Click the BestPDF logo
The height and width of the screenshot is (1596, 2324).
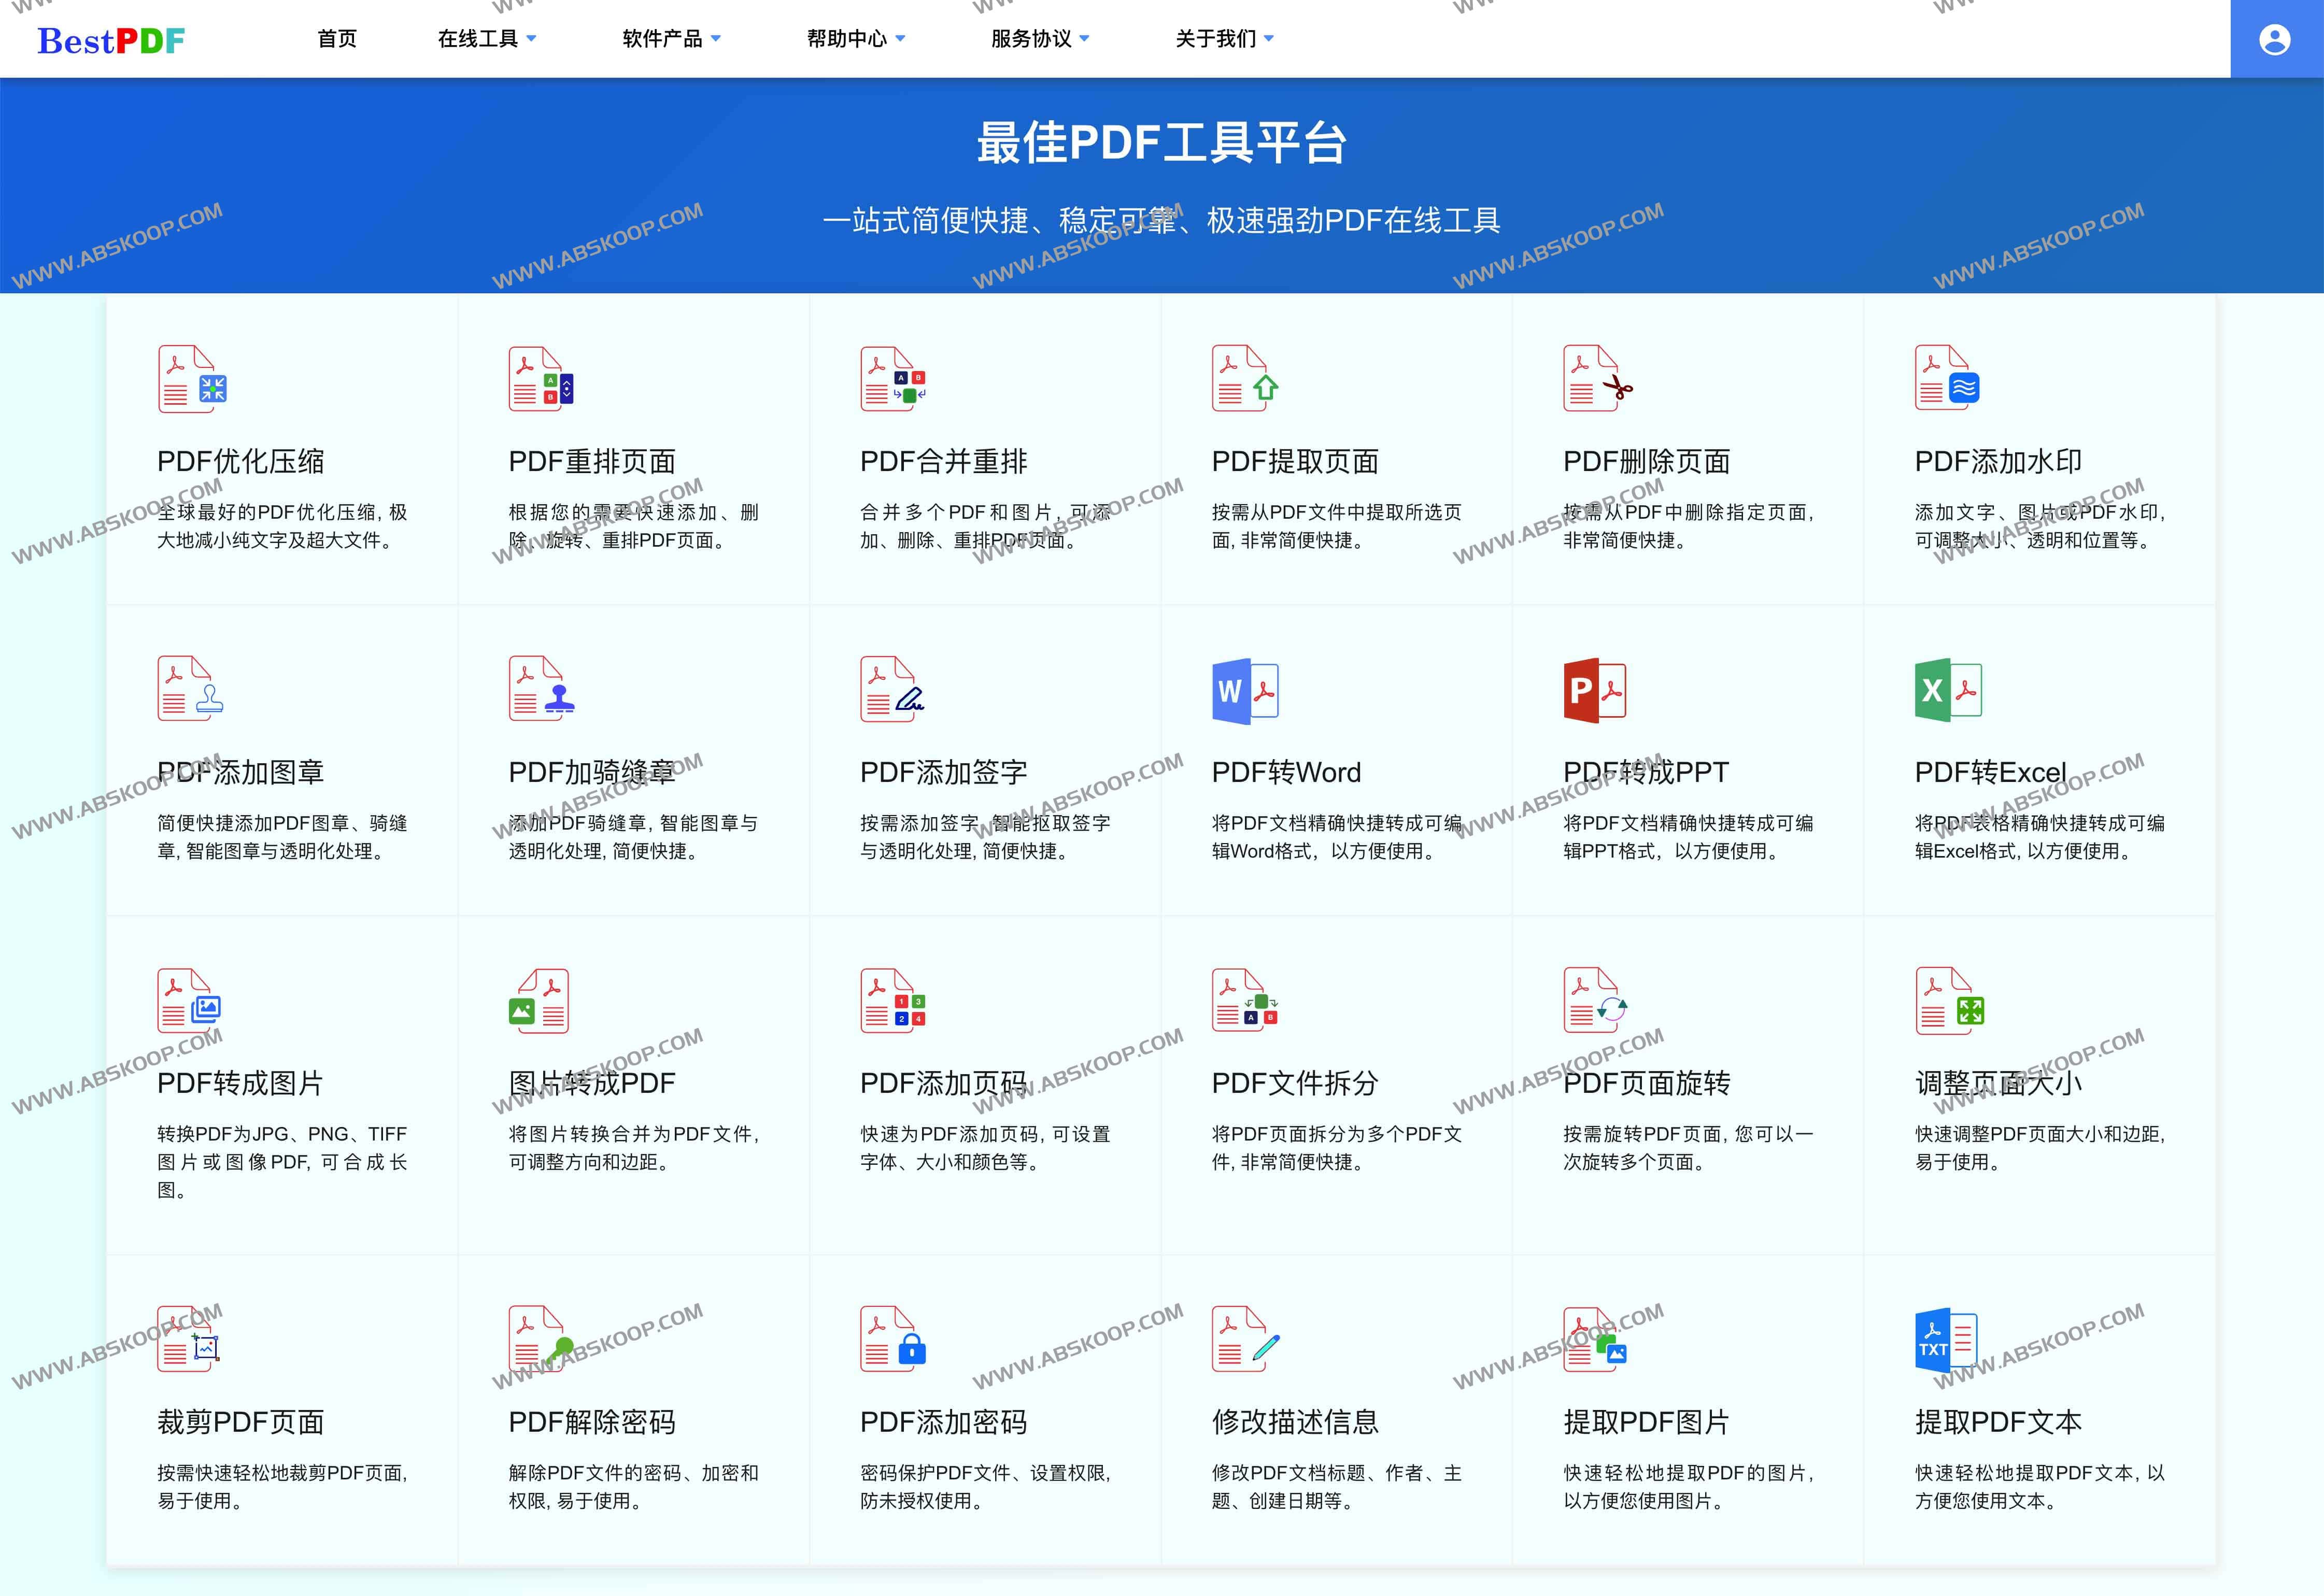click(x=111, y=40)
